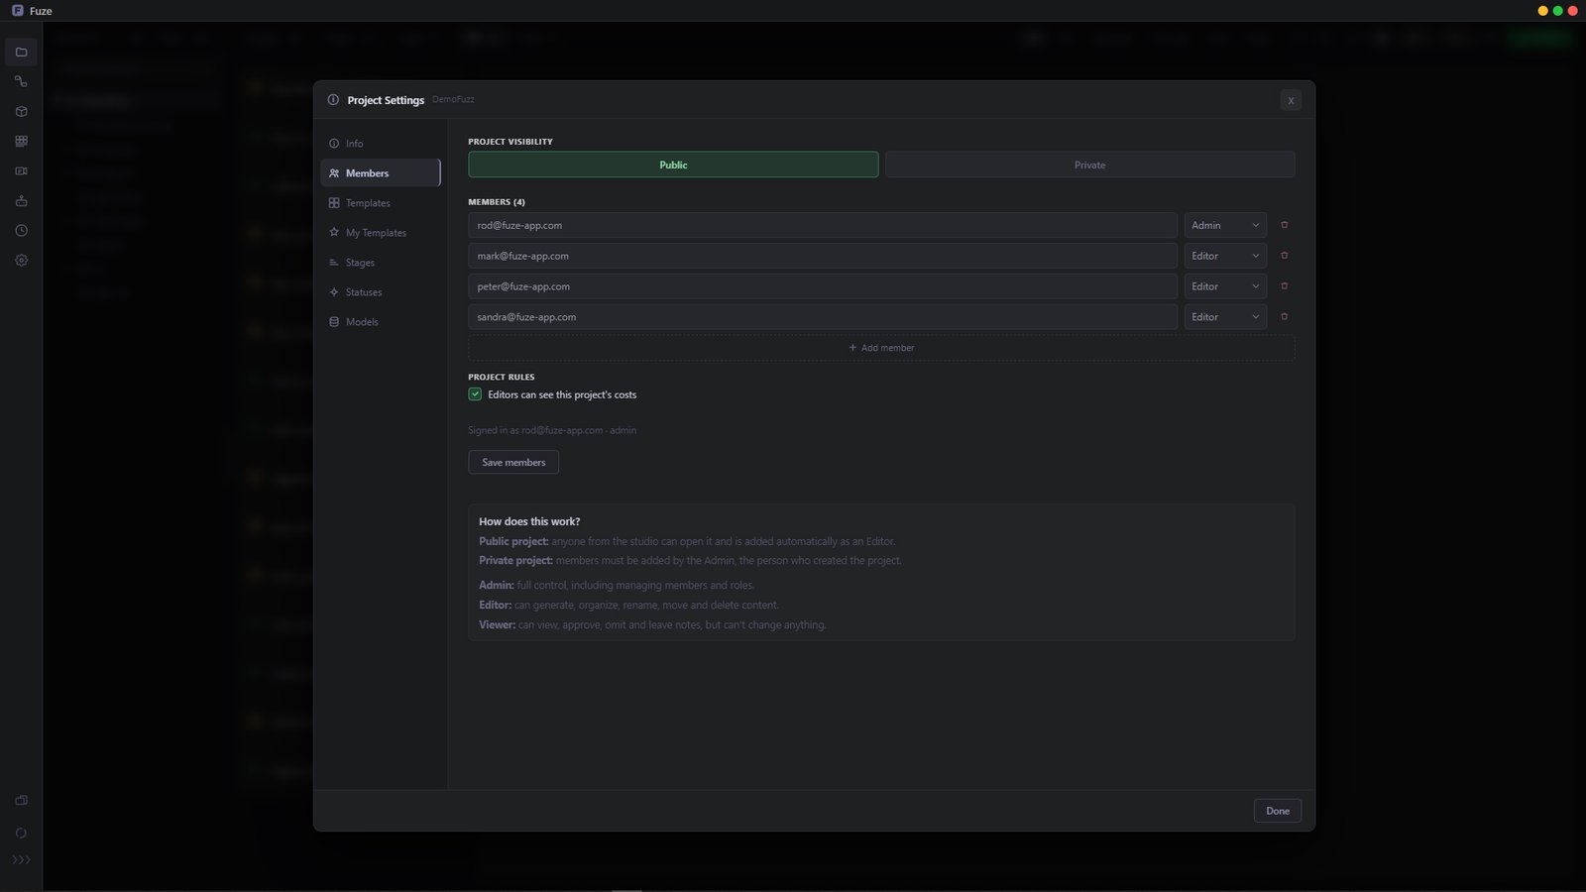The width and height of the screenshot is (1586, 892).
Task: Delete member peter@fuze-app.com trash icon
Action: point(1284,286)
